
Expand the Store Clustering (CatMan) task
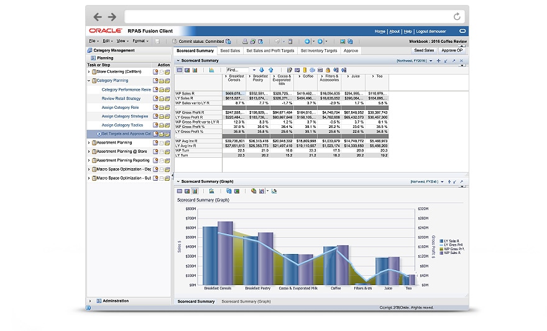point(89,72)
